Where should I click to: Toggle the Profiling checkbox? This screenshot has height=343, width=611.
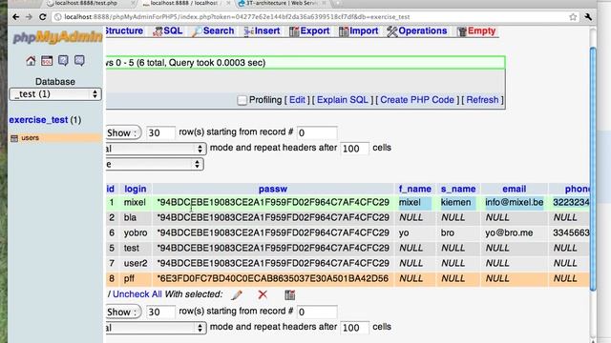point(242,100)
